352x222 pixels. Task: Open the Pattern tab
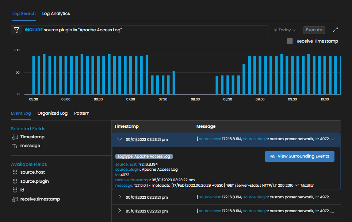[82, 113]
